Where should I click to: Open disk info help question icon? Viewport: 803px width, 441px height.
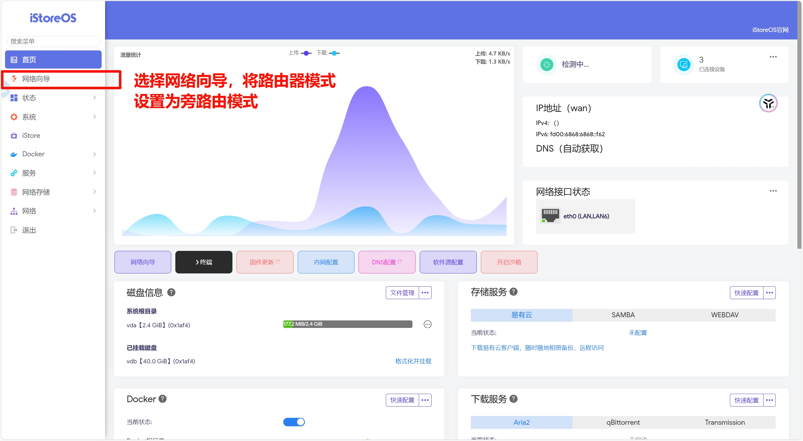coord(171,292)
